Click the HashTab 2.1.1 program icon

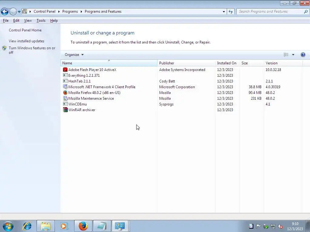[65, 81]
